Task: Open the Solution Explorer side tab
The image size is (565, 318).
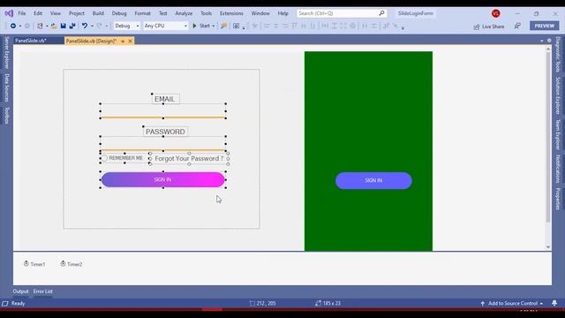Action: [x=558, y=95]
